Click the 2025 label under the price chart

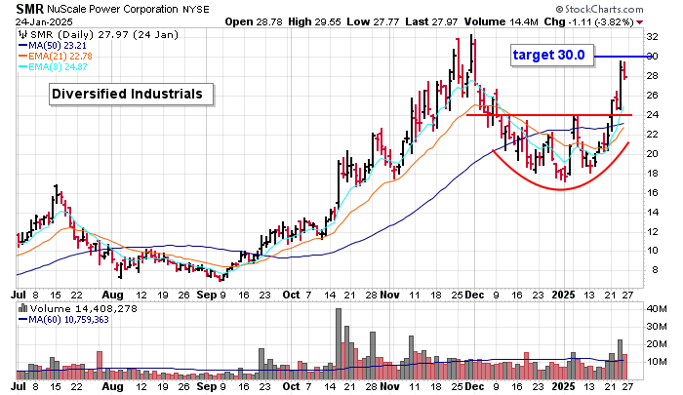(x=563, y=296)
